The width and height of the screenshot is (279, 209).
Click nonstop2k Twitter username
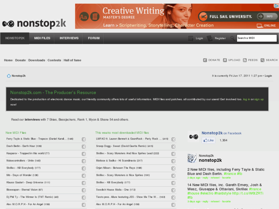coord(210,160)
